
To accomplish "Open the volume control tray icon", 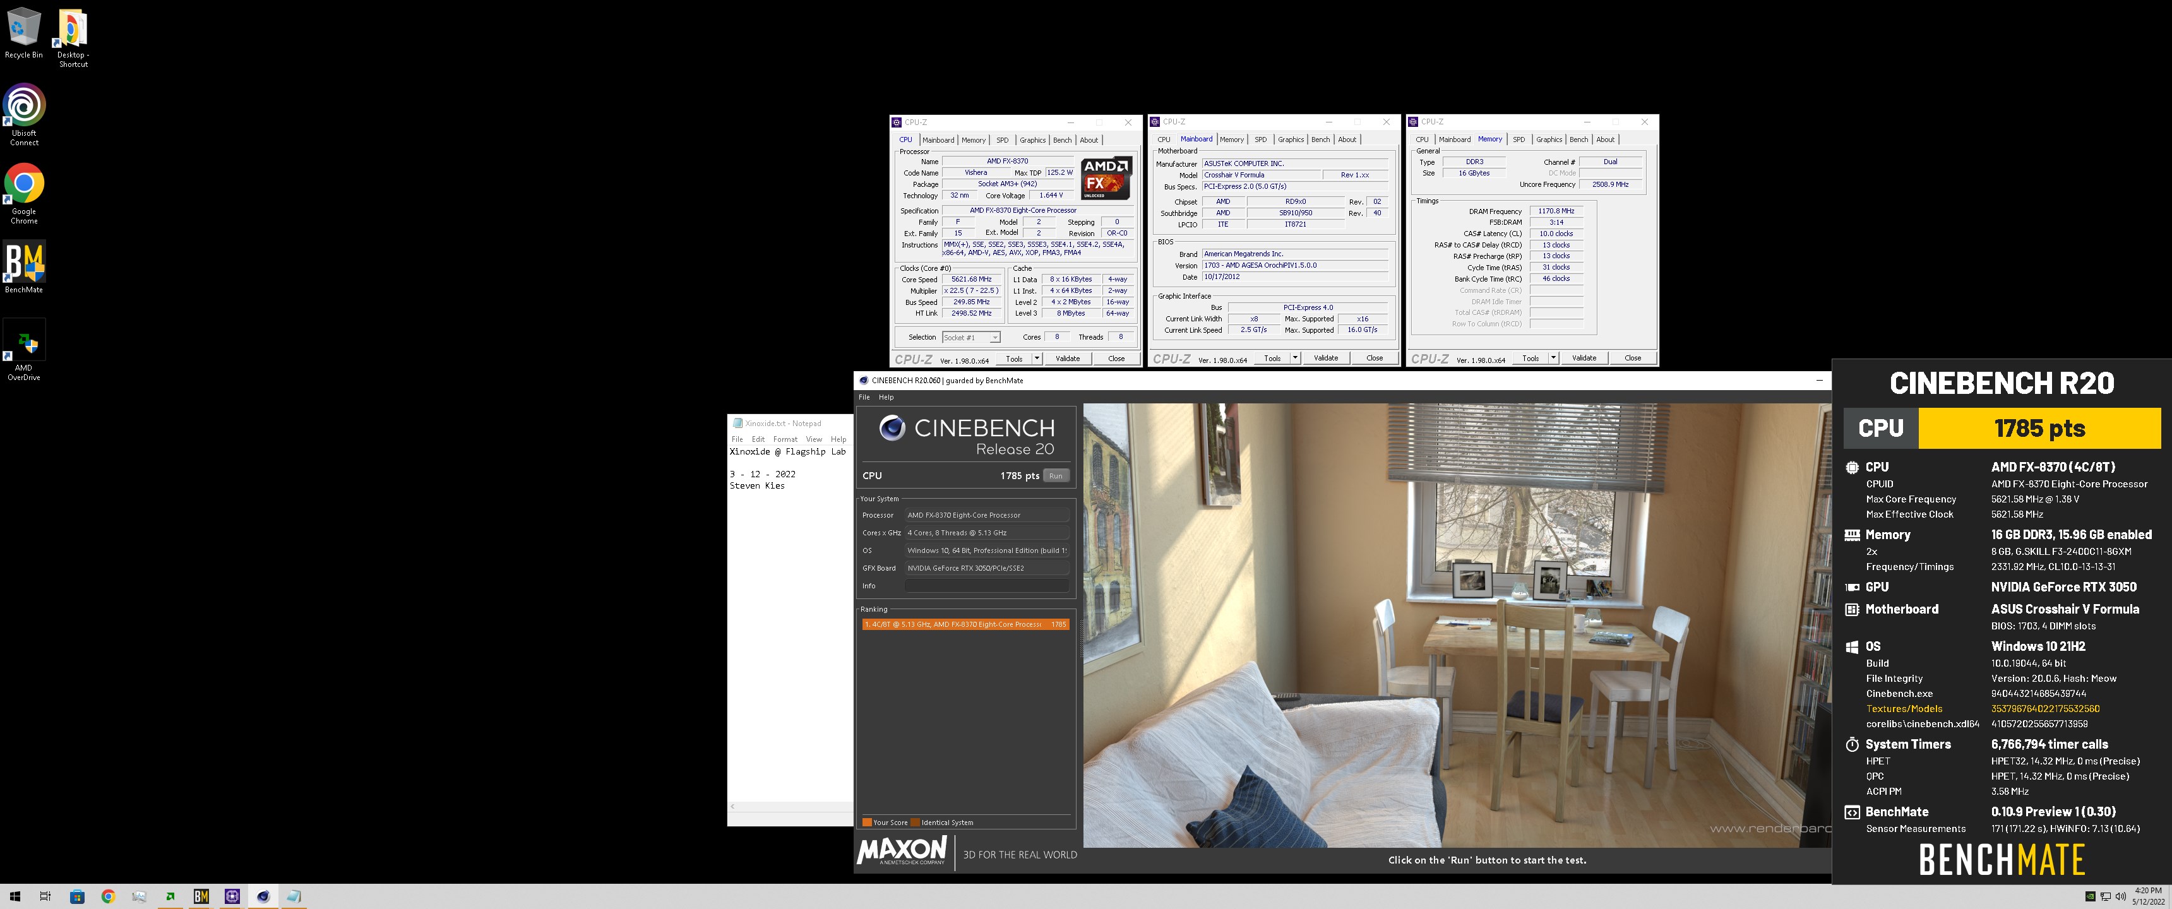I will pos(2120,896).
